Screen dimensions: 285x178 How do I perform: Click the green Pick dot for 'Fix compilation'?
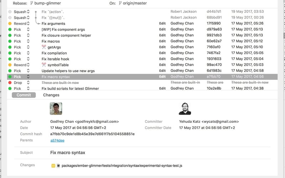pyautogui.click(x=10, y=53)
